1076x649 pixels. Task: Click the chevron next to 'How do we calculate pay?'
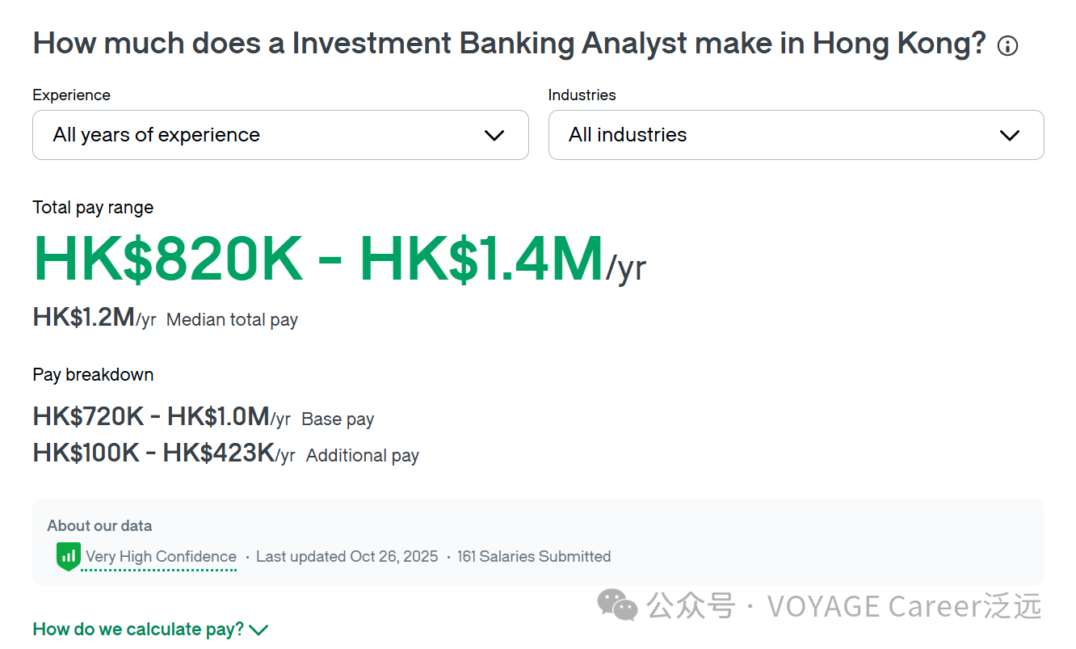click(x=258, y=630)
